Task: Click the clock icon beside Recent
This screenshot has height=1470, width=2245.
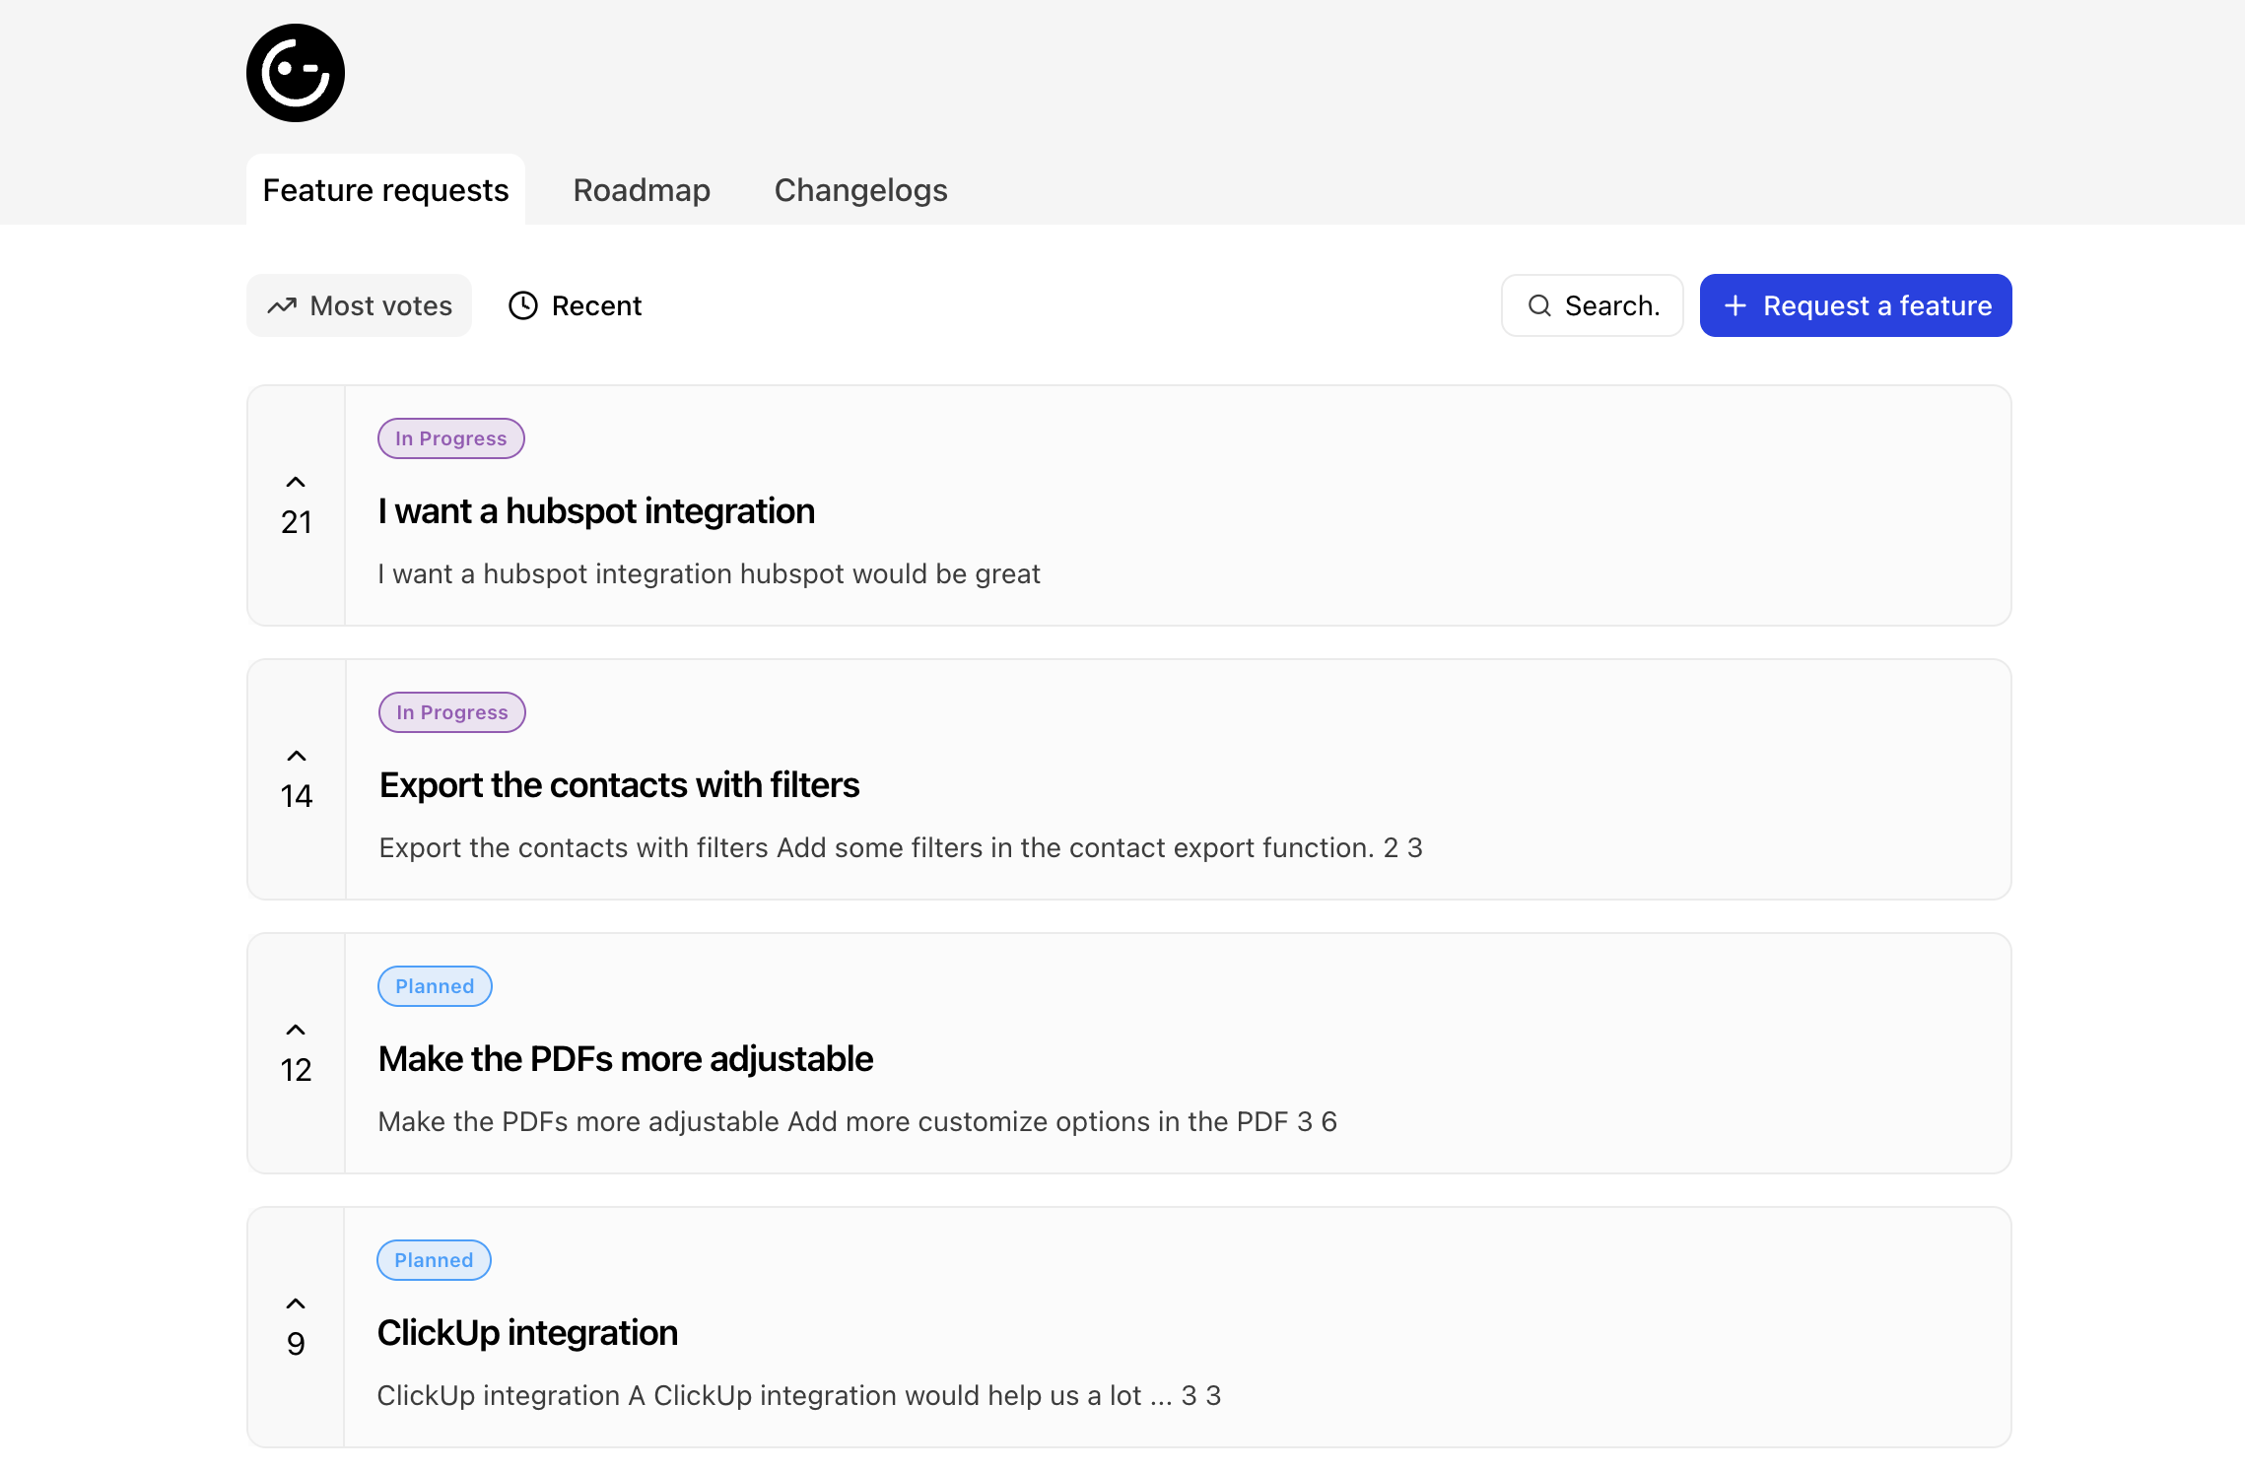Action: (x=523, y=306)
